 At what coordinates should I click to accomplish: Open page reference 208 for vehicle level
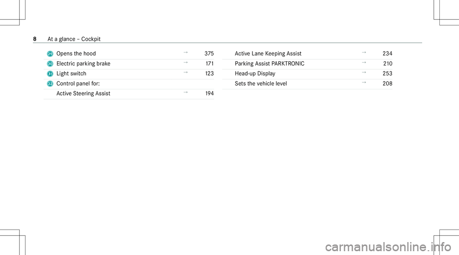(x=387, y=83)
